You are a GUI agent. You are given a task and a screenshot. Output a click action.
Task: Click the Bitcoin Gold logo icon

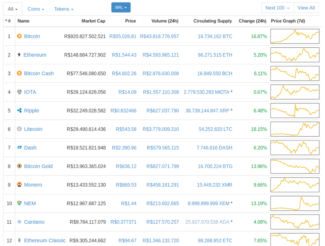(x=19, y=166)
